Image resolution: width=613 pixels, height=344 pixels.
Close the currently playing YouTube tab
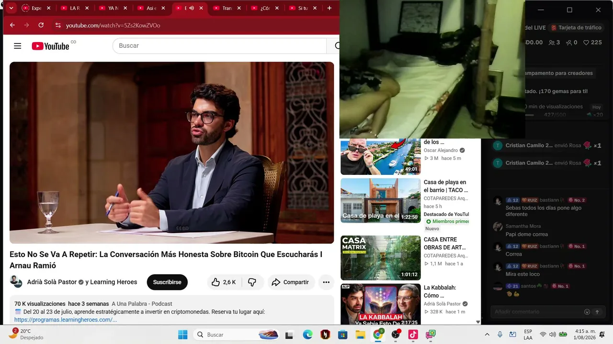(201, 8)
